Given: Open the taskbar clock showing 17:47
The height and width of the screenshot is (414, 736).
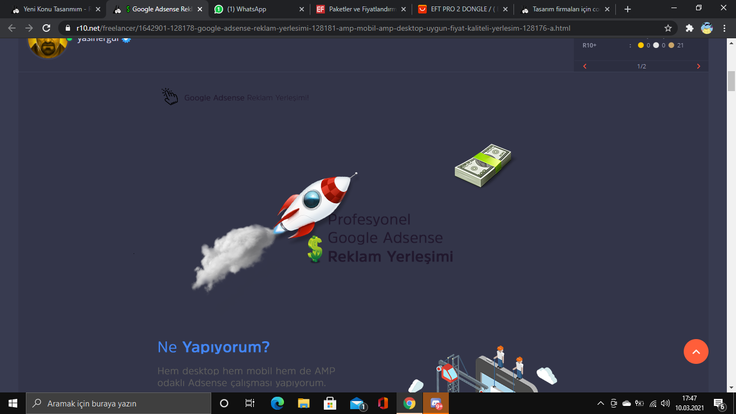Looking at the screenshot, I should pos(689,403).
